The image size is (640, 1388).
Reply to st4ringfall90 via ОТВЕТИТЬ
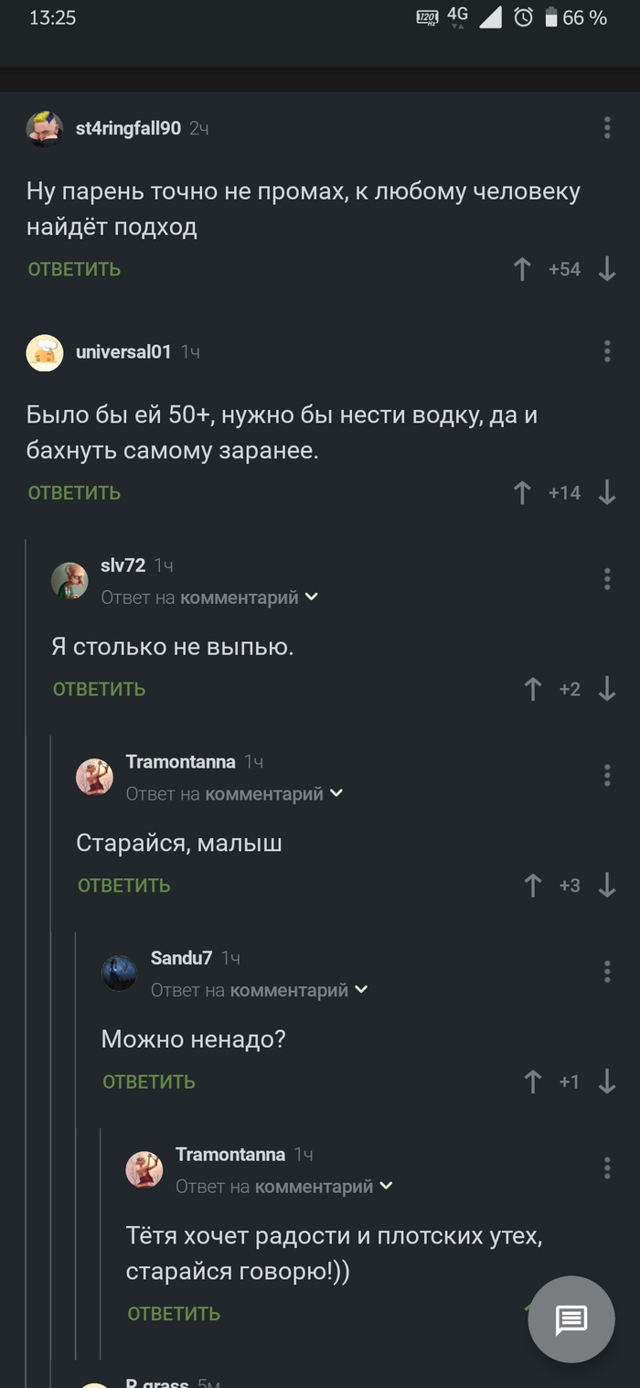coord(74,269)
